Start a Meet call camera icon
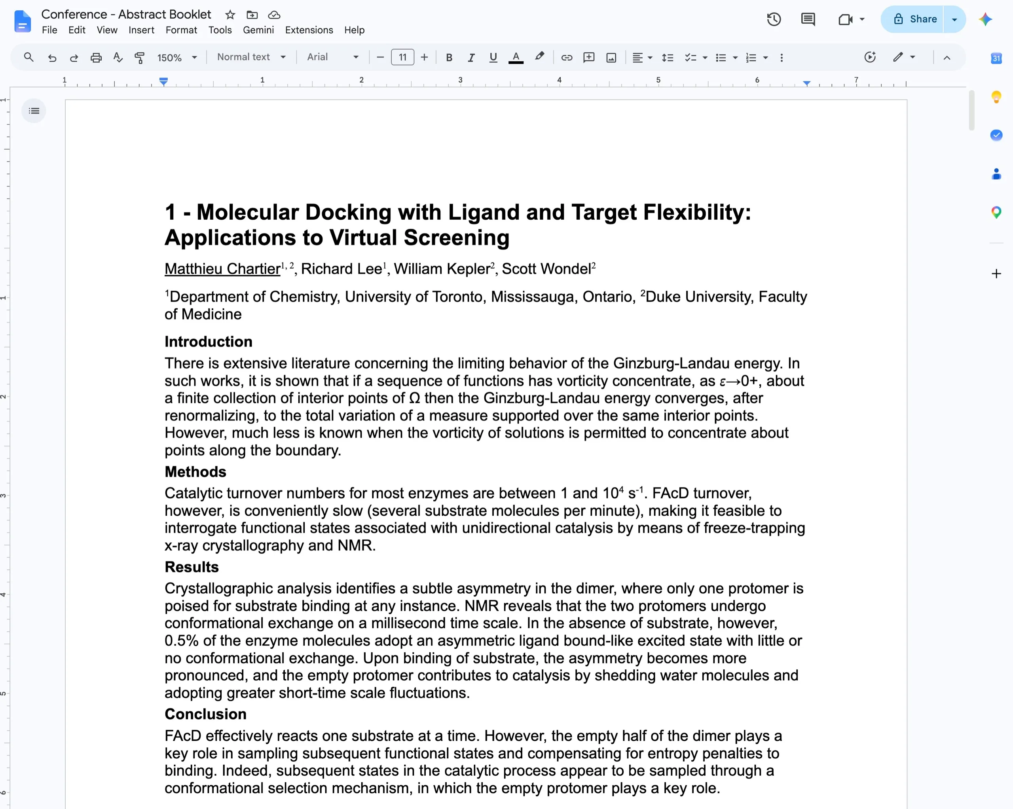The height and width of the screenshot is (809, 1013). pyautogui.click(x=845, y=19)
